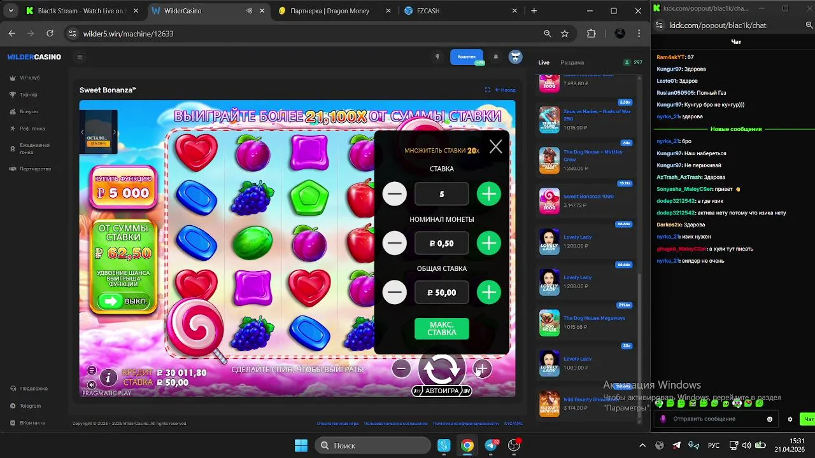The width and height of the screenshot is (815, 458).
Task: Decrease the Ставка value with minus
Action: (395, 193)
